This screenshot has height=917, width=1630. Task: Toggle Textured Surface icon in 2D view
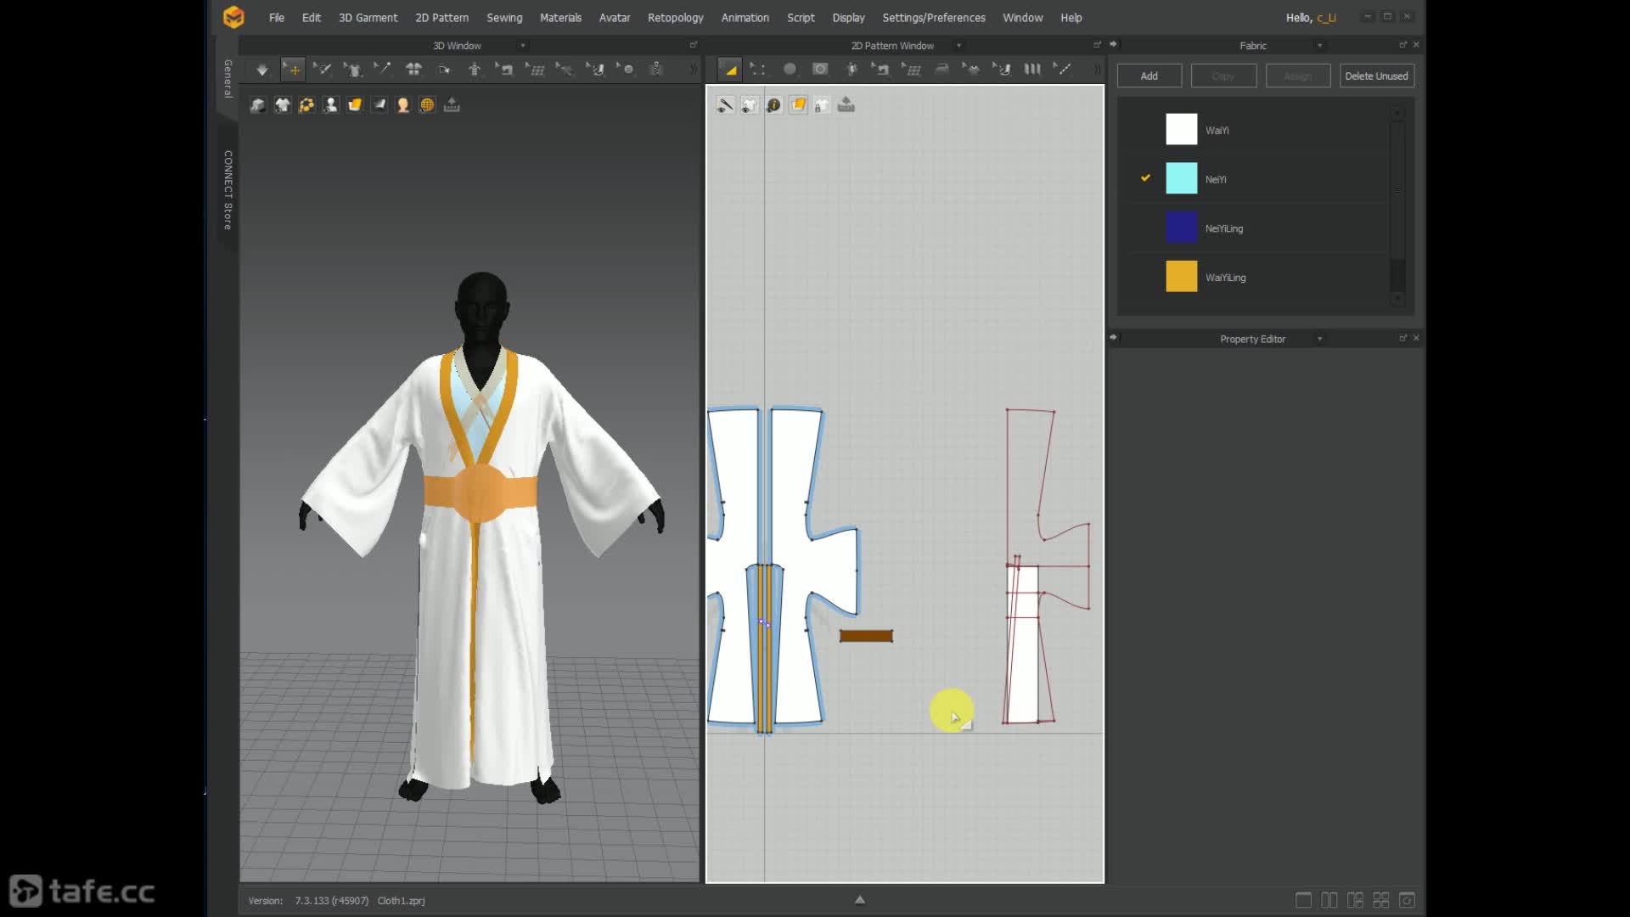[798, 105]
